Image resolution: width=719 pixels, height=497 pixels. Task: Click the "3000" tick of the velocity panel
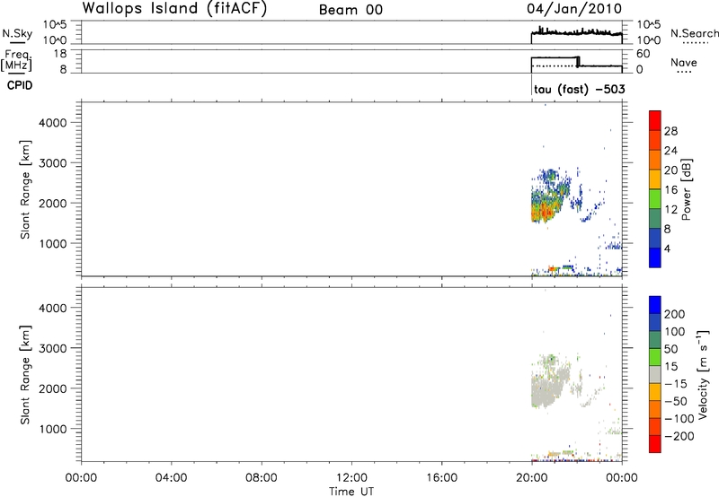[x=53, y=348]
